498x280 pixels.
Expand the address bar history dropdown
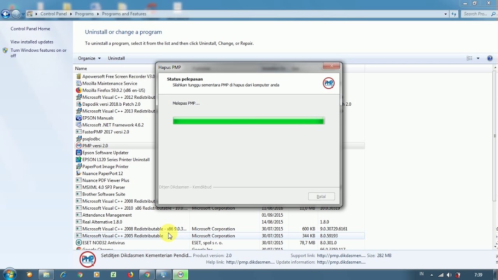point(445,14)
